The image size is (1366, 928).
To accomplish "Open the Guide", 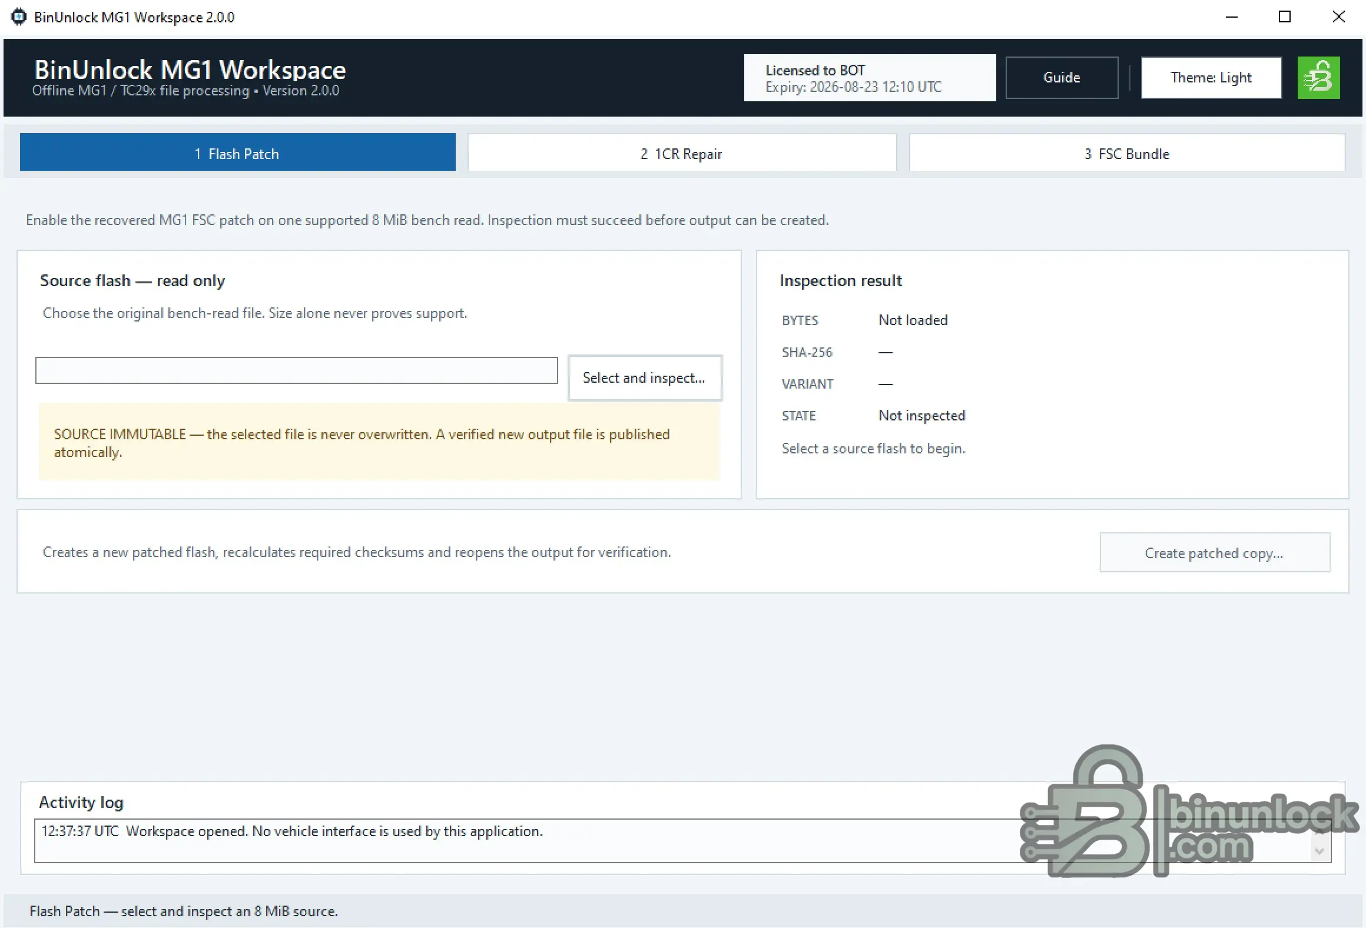I will pos(1062,78).
